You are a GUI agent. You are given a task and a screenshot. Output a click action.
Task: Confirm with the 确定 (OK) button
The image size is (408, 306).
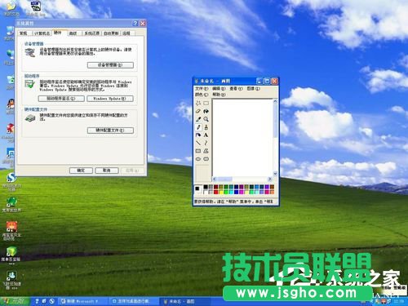(81, 171)
